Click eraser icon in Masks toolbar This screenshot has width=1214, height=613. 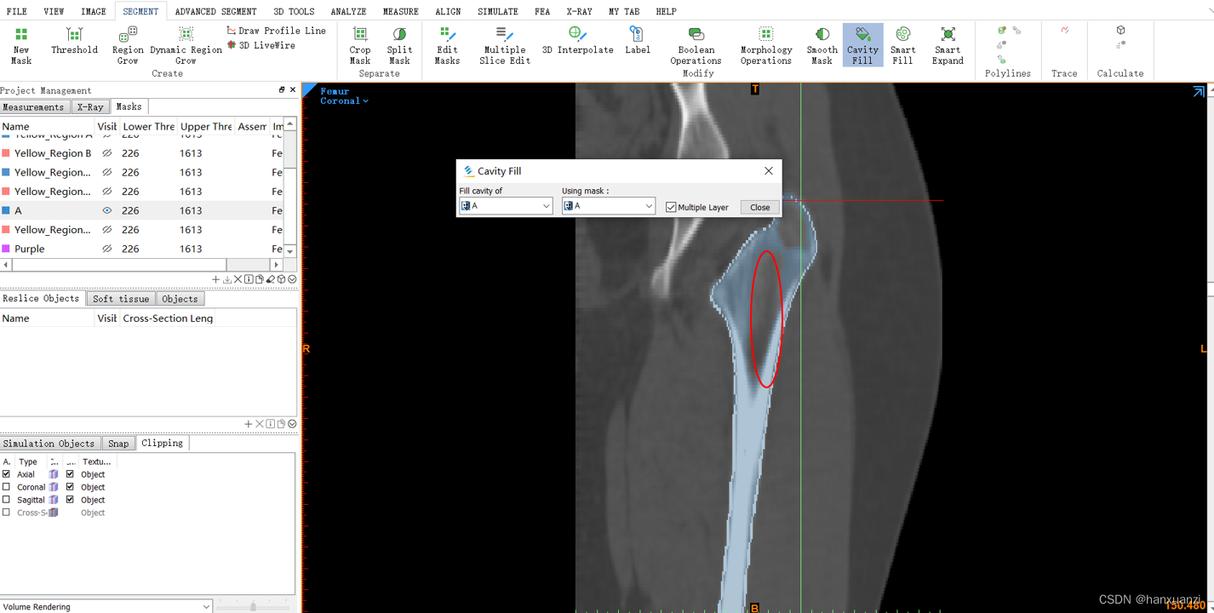point(271,279)
